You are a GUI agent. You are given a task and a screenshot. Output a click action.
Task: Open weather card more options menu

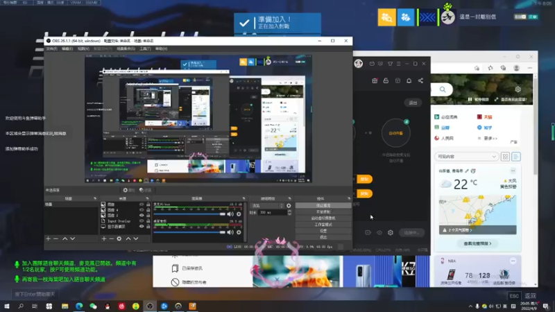tap(513, 171)
